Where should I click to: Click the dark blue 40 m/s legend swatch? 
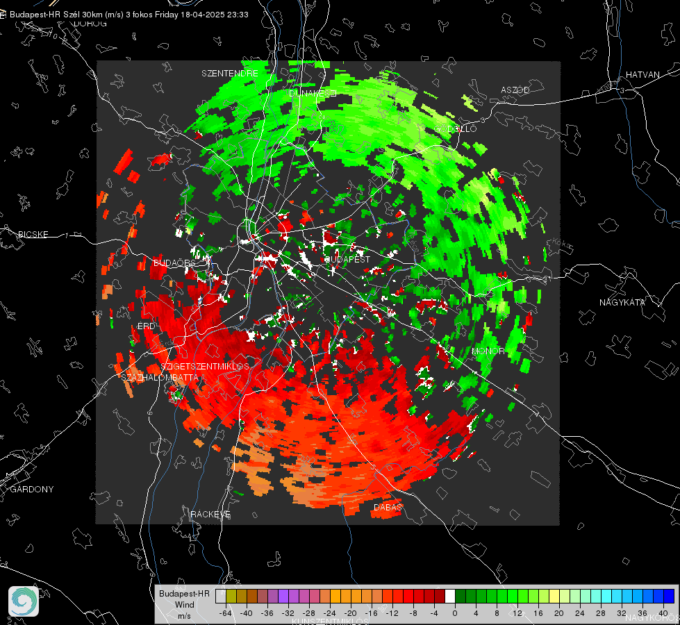point(669,597)
